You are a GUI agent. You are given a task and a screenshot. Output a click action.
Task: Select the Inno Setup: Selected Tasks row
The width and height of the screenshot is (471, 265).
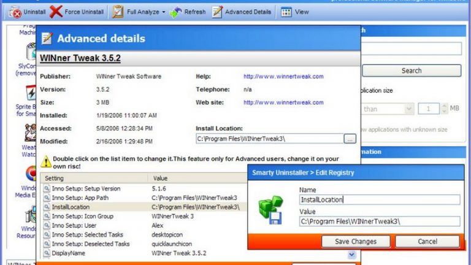pyautogui.click(x=144, y=235)
